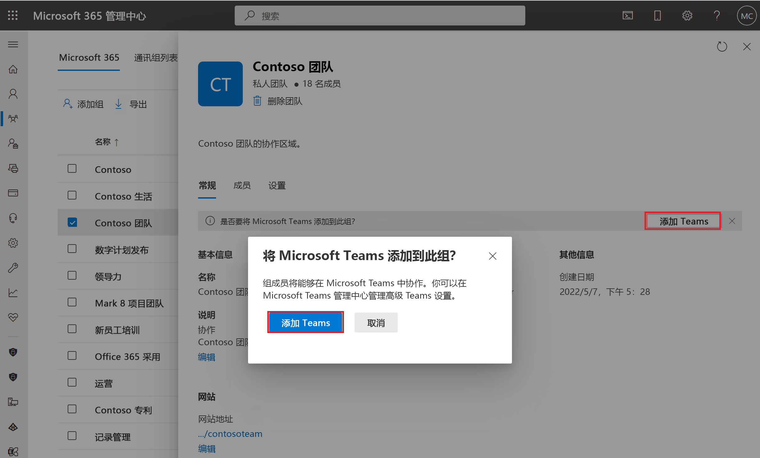Click 编辑 link under 说明

pos(206,357)
